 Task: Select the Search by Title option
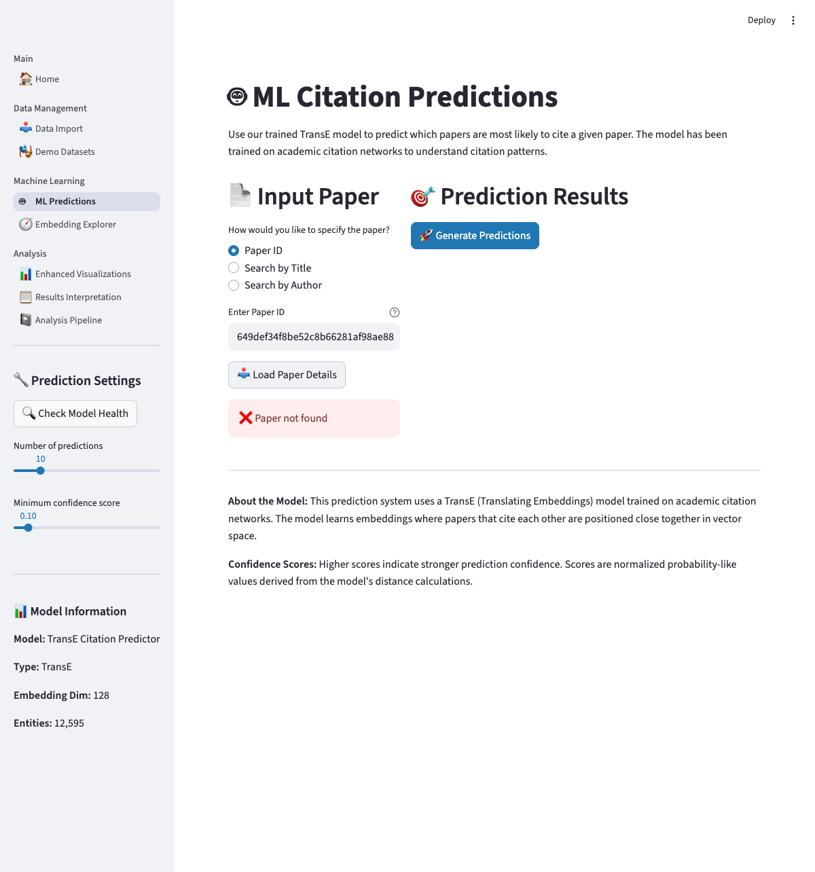pyautogui.click(x=234, y=268)
